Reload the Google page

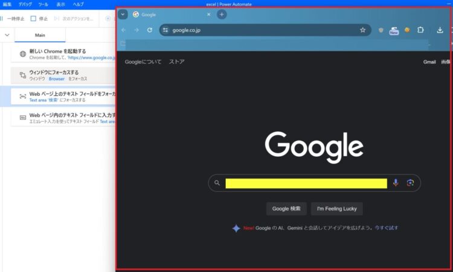(x=150, y=30)
